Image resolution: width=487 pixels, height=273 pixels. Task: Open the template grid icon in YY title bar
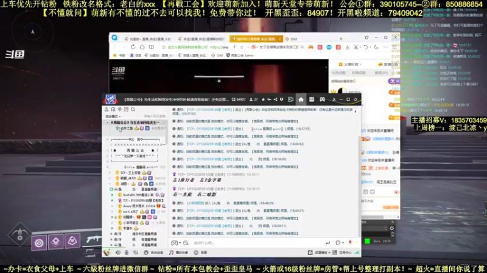(312, 99)
